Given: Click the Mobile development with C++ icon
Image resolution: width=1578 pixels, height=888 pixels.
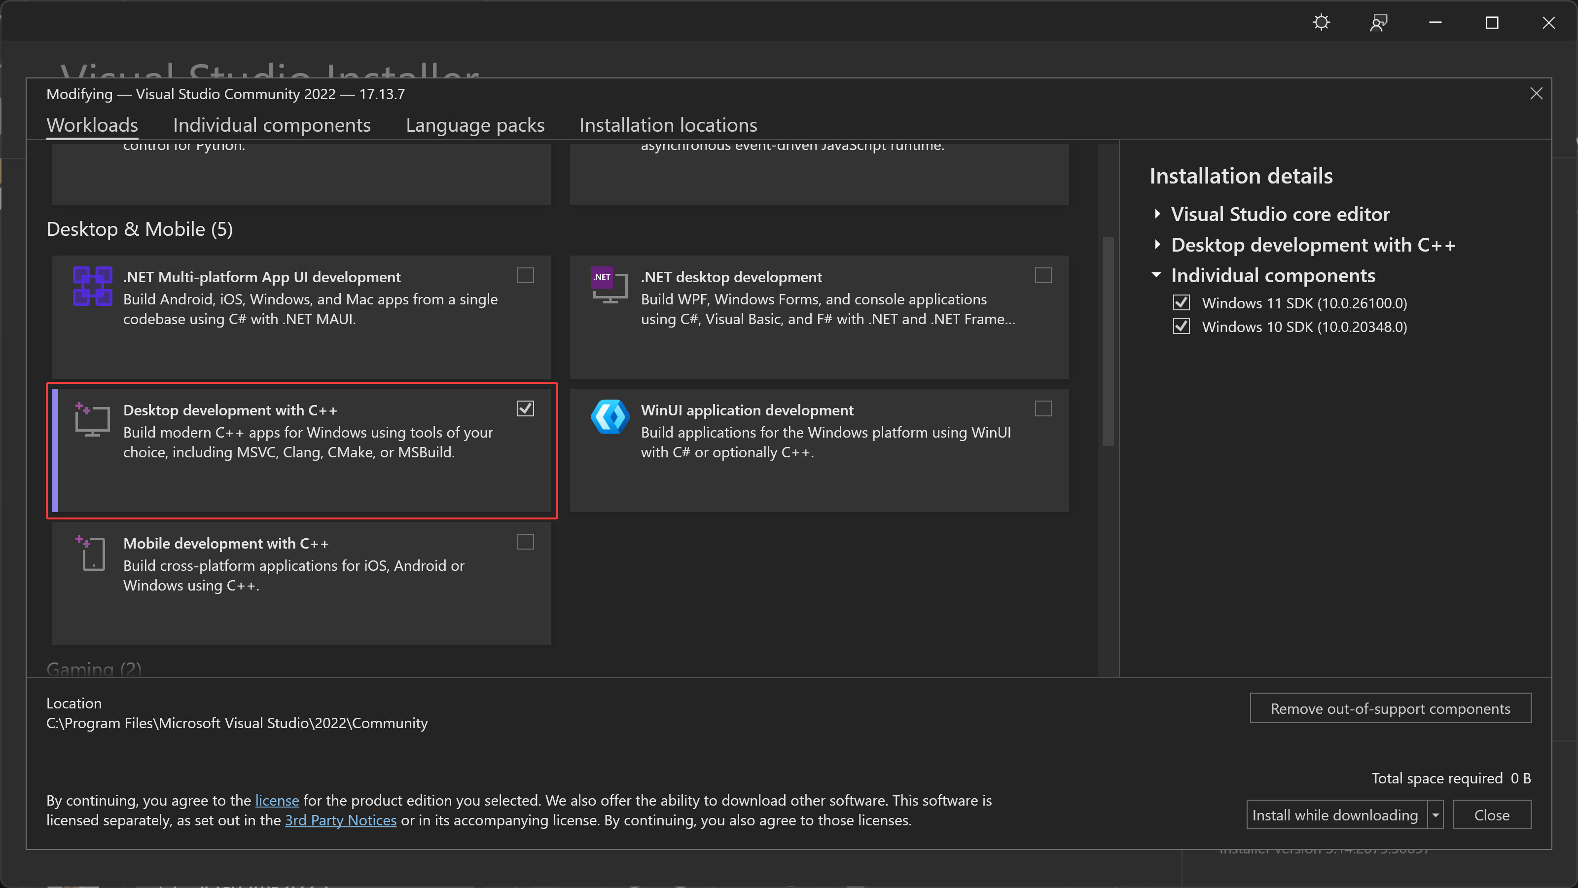Looking at the screenshot, I should [x=93, y=554].
